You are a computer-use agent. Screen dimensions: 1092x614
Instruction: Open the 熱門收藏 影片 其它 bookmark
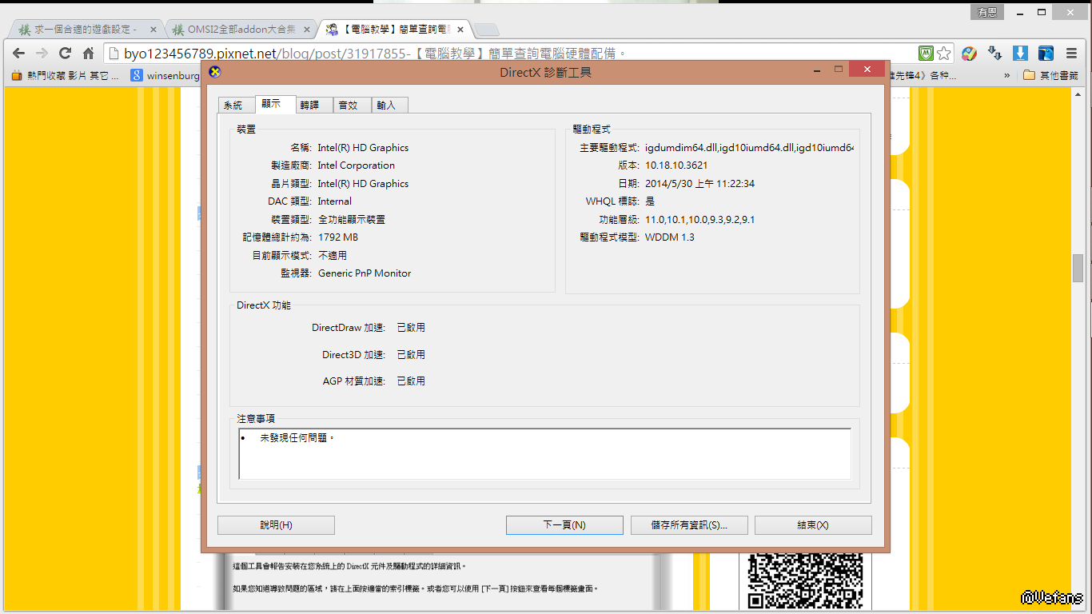point(66,75)
